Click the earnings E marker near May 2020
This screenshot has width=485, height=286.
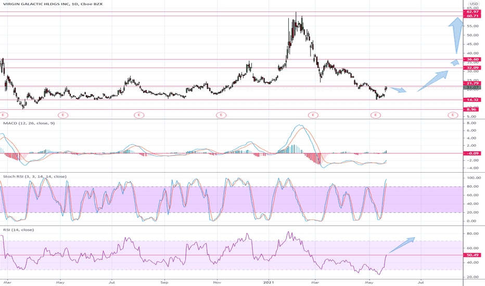pos(63,115)
